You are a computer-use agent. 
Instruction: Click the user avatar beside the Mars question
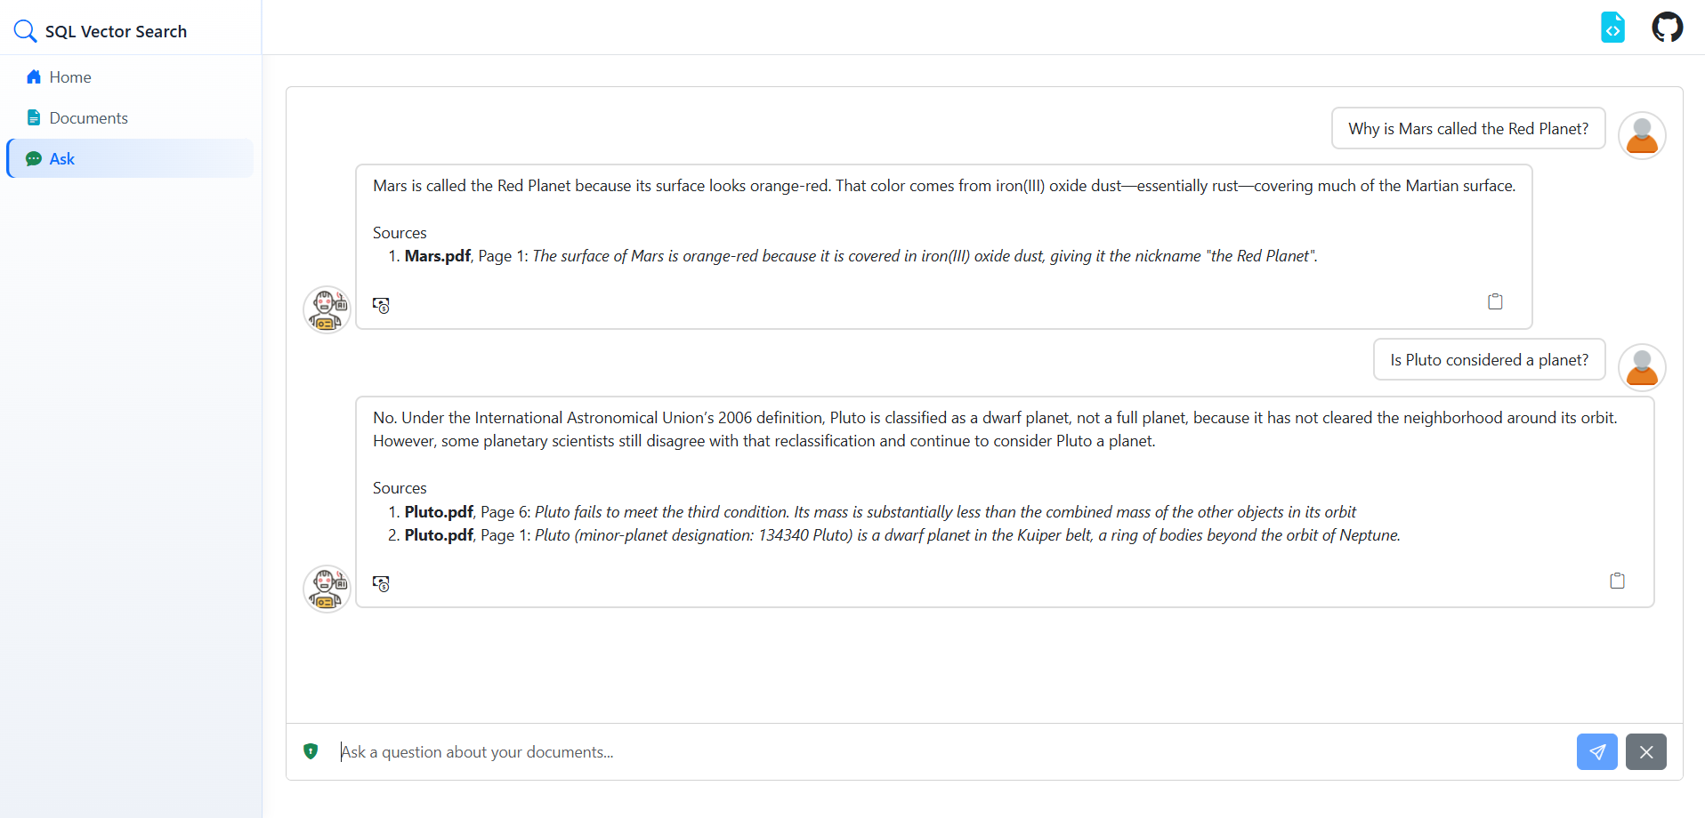[x=1642, y=135]
